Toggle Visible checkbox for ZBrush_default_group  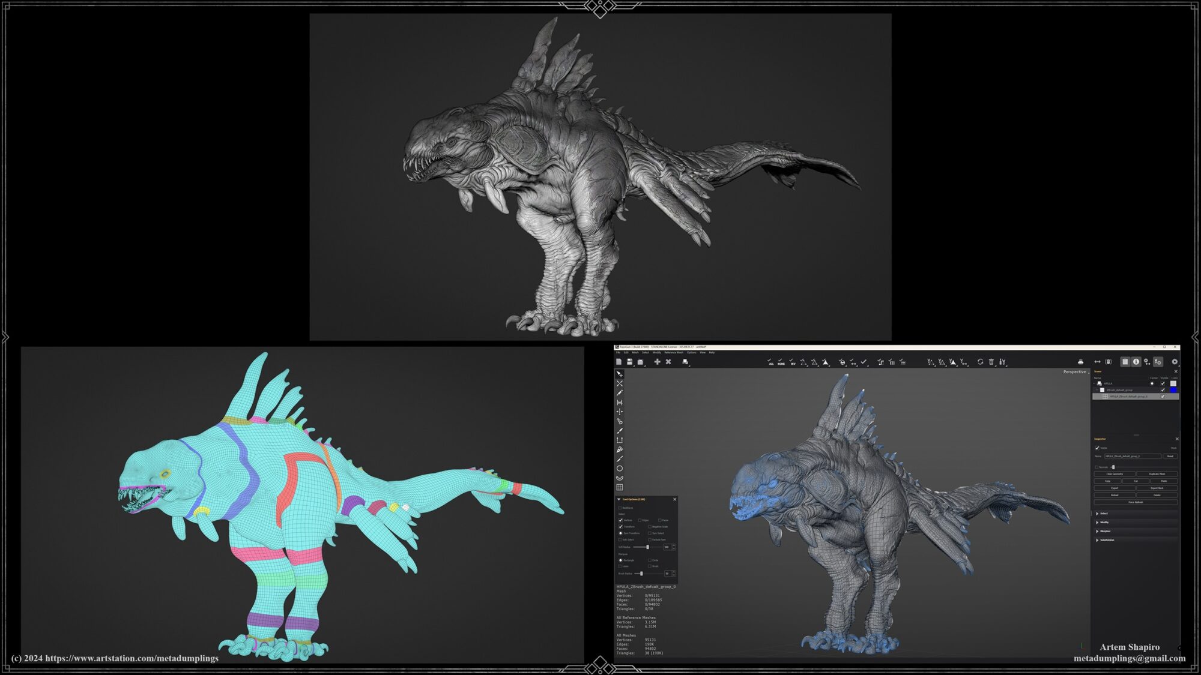[1163, 390]
